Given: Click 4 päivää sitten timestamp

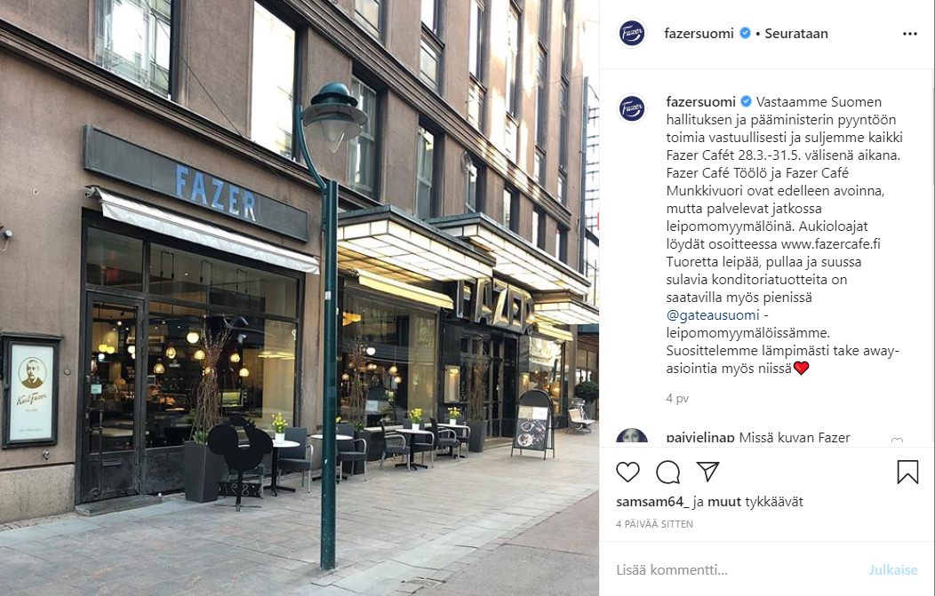Looking at the screenshot, I should pos(654,524).
